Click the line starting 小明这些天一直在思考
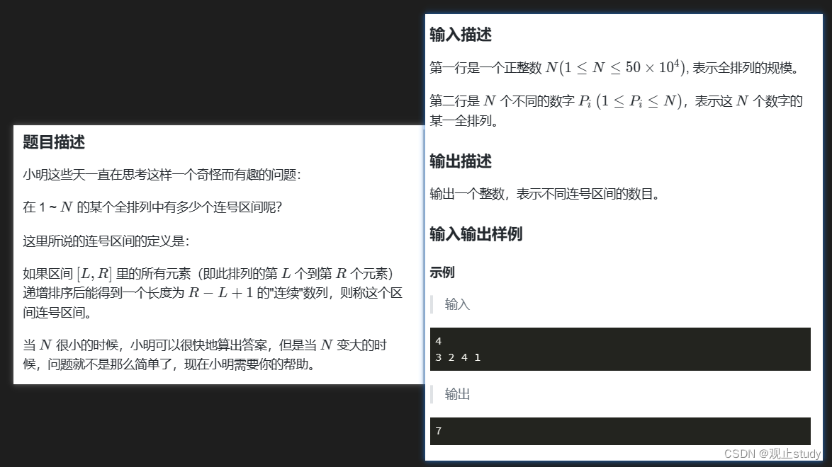 [162, 175]
